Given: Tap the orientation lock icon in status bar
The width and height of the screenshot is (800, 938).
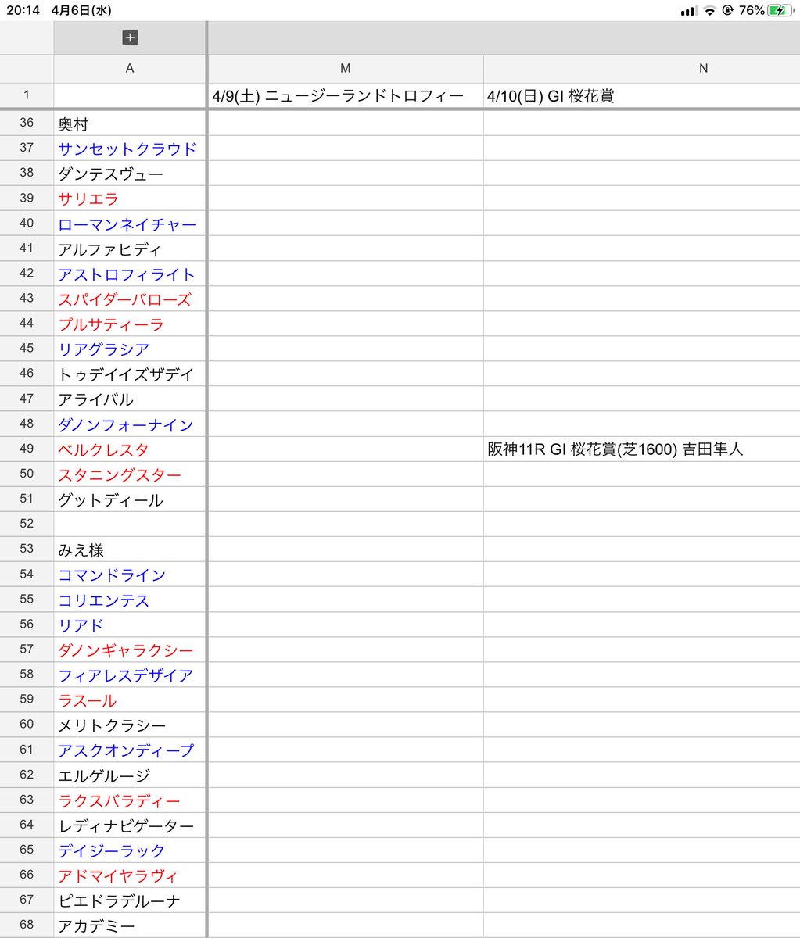Looking at the screenshot, I should (729, 10).
